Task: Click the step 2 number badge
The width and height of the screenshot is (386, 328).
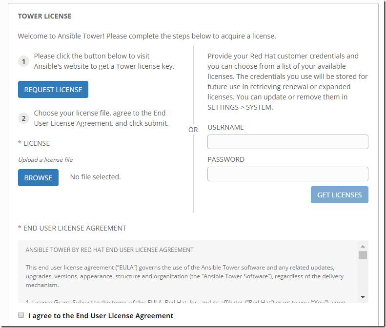Action: click(x=23, y=118)
